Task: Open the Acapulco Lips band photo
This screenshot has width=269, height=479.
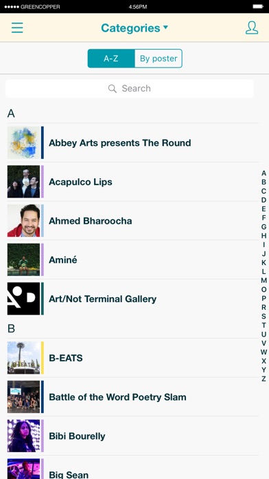Action: (x=24, y=182)
